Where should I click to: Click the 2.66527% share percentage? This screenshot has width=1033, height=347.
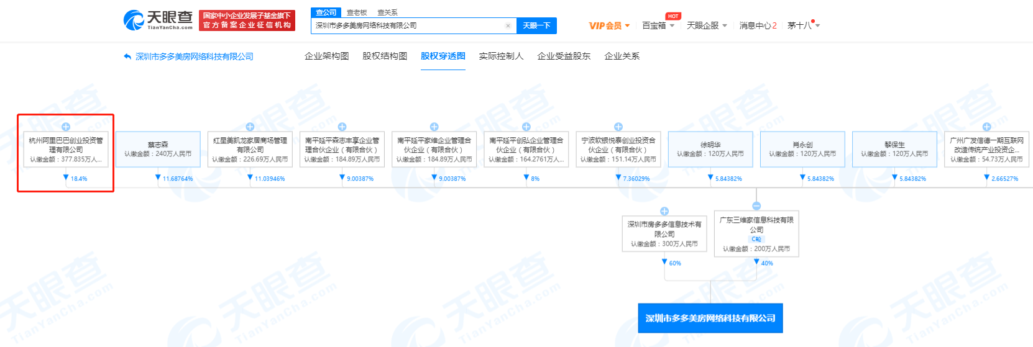tap(1005, 179)
